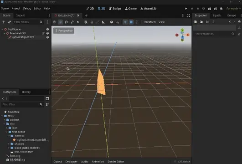Expand the icon folder
Screen dimensions: 242x164
tap(7, 128)
